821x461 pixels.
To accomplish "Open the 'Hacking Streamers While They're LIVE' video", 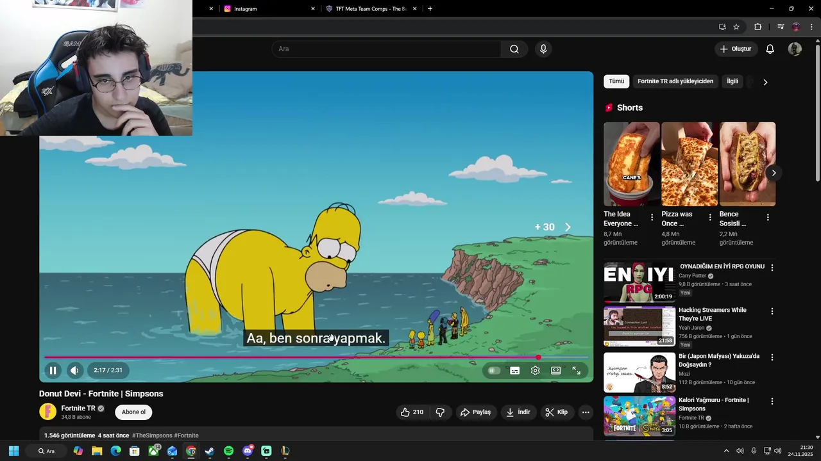I will point(713,314).
